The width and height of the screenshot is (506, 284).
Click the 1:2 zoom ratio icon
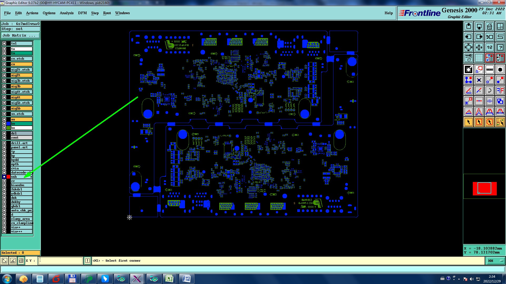[489, 47]
